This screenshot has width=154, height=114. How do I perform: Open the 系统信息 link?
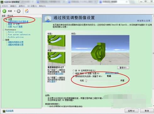coord(9,111)
